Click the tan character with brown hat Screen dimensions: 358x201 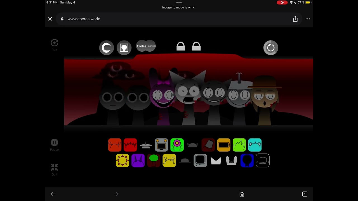click(265, 100)
